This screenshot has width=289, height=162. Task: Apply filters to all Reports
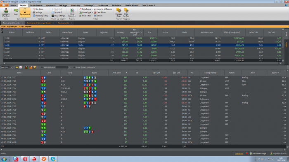coord(103,9)
